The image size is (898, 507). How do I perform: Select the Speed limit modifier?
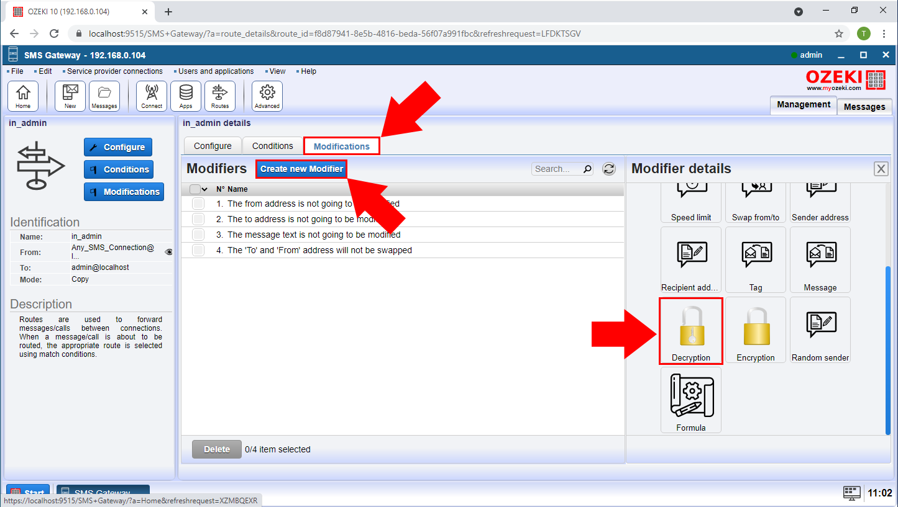click(x=691, y=202)
